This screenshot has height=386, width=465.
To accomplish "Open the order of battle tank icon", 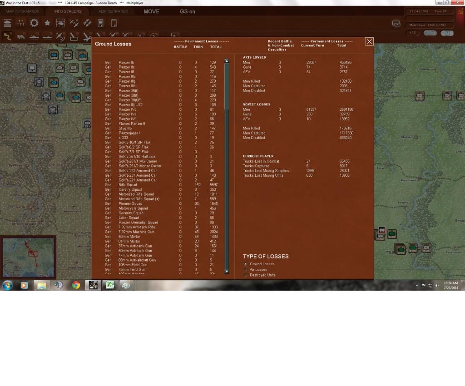I will (x=7, y=23).
